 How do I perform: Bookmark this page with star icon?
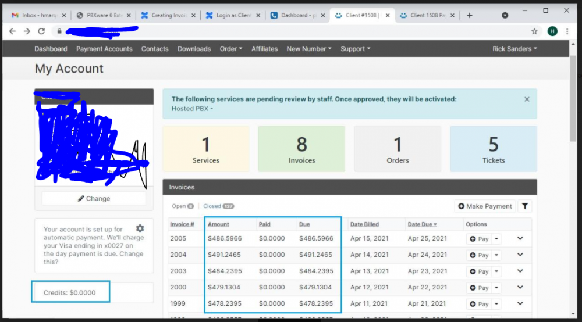click(x=534, y=31)
